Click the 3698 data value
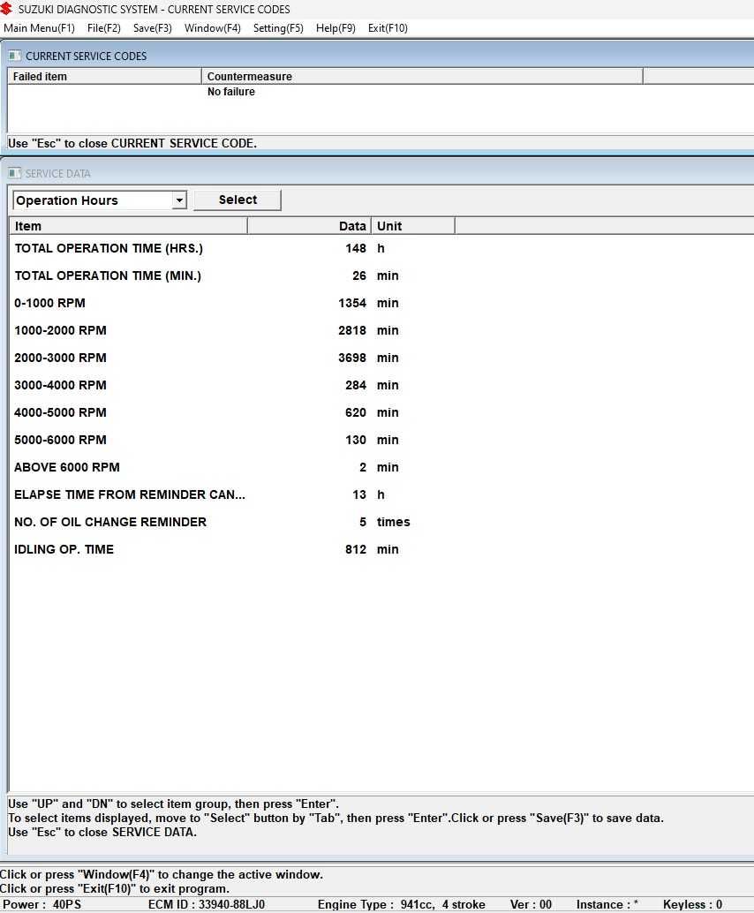Viewport: 754px width, 913px height. pyautogui.click(x=351, y=358)
